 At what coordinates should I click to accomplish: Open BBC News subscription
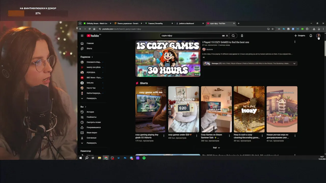[92, 78]
